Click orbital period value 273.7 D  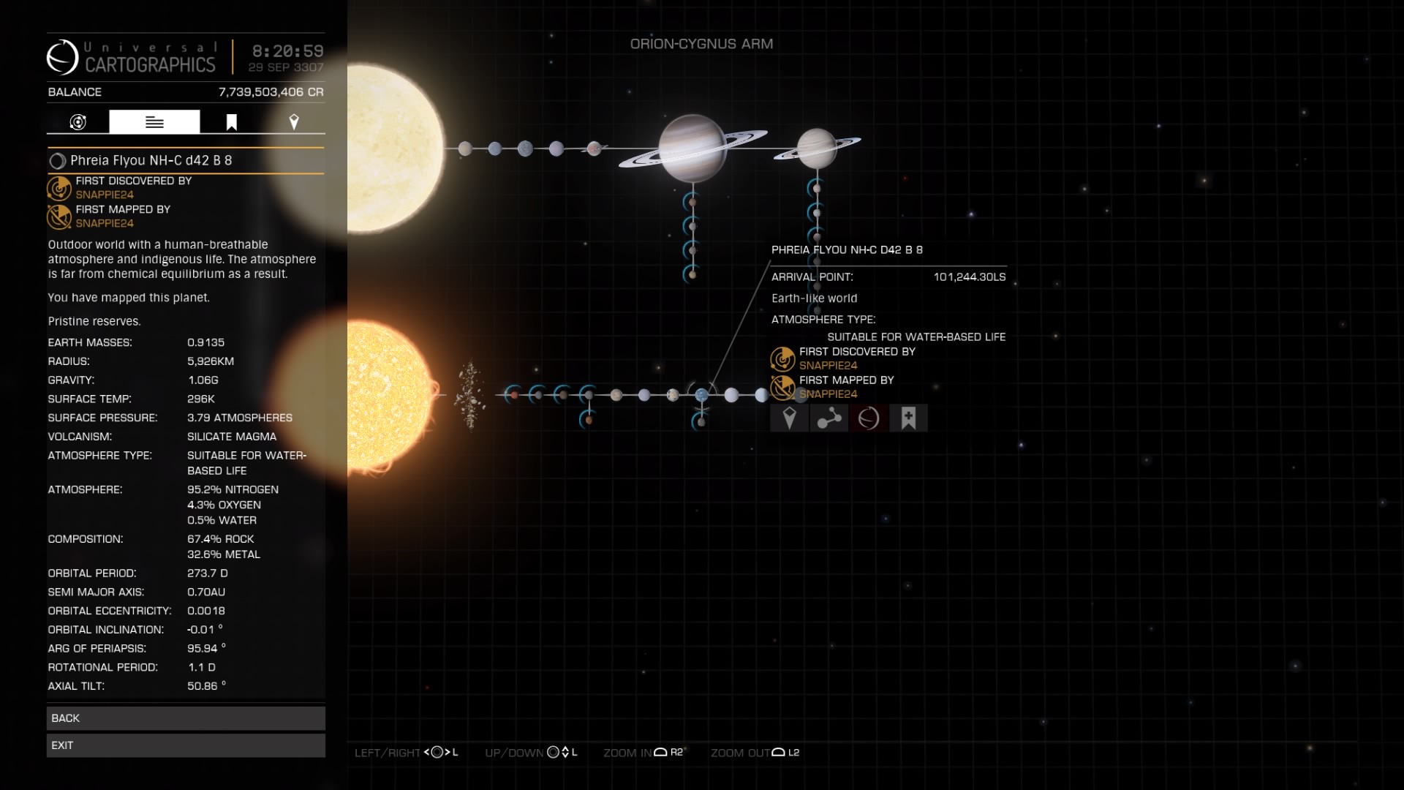[x=208, y=573]
